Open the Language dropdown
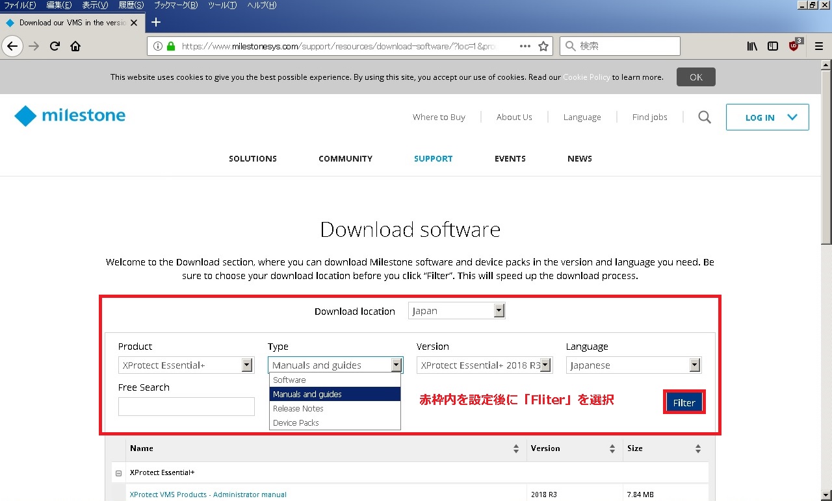This screenshot has height=501, width=832. (x=634, y=365)
